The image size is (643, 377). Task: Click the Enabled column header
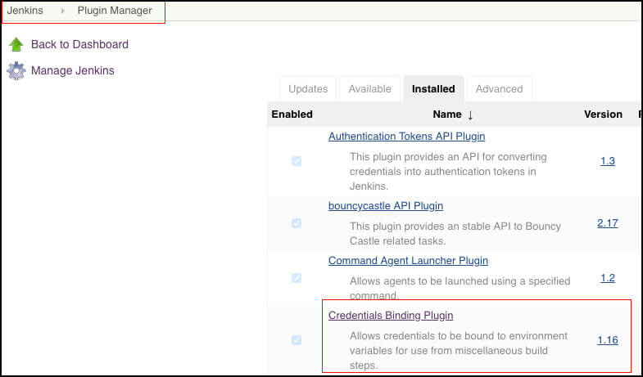tap(292, 114)
